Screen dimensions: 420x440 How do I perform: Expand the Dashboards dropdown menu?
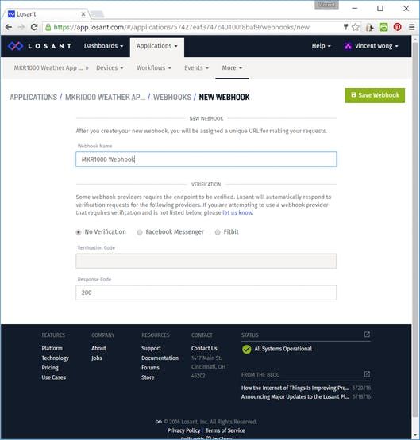pyautogui.click(x=103, y=46)
